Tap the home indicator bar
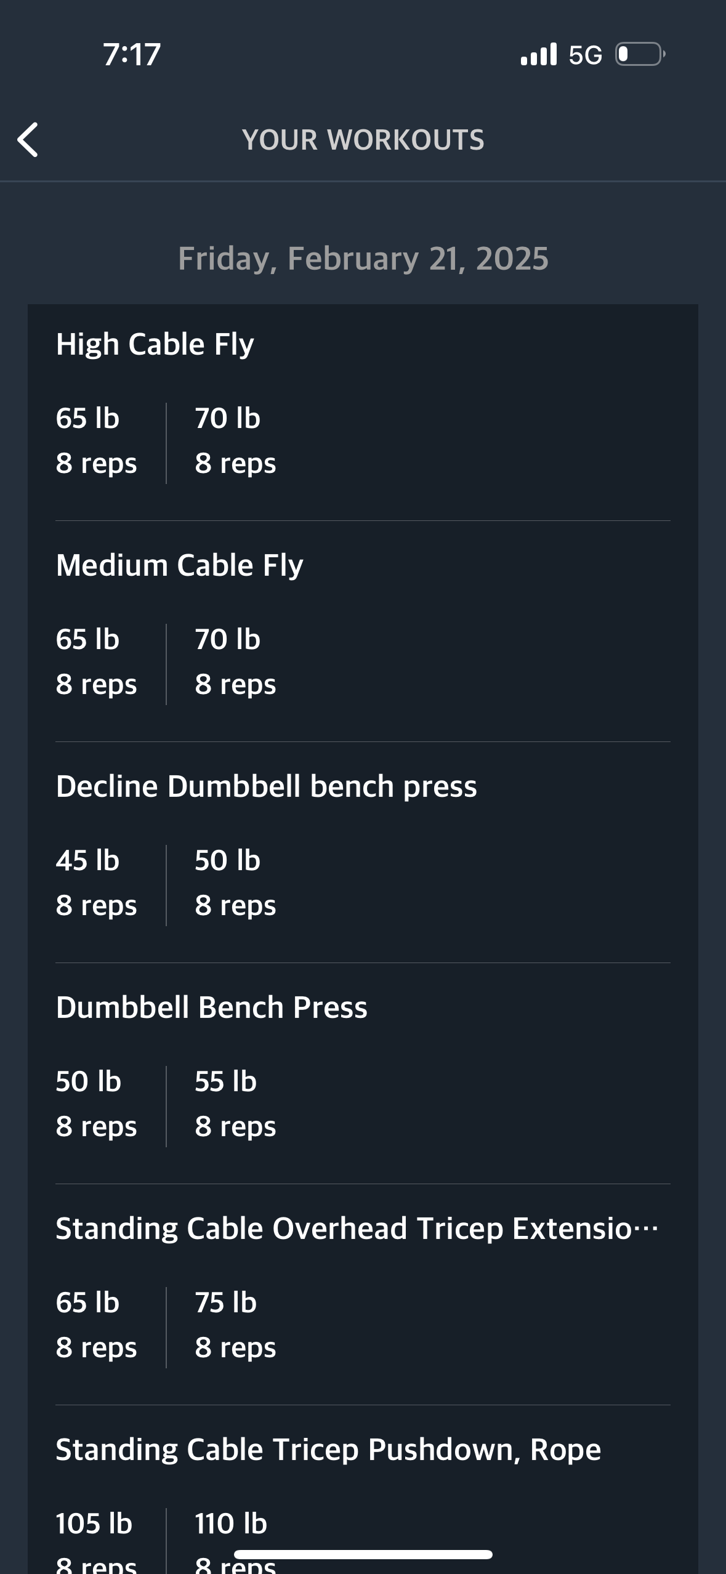This screenshot has height=1574, width=726. [x=363, y=1554]
